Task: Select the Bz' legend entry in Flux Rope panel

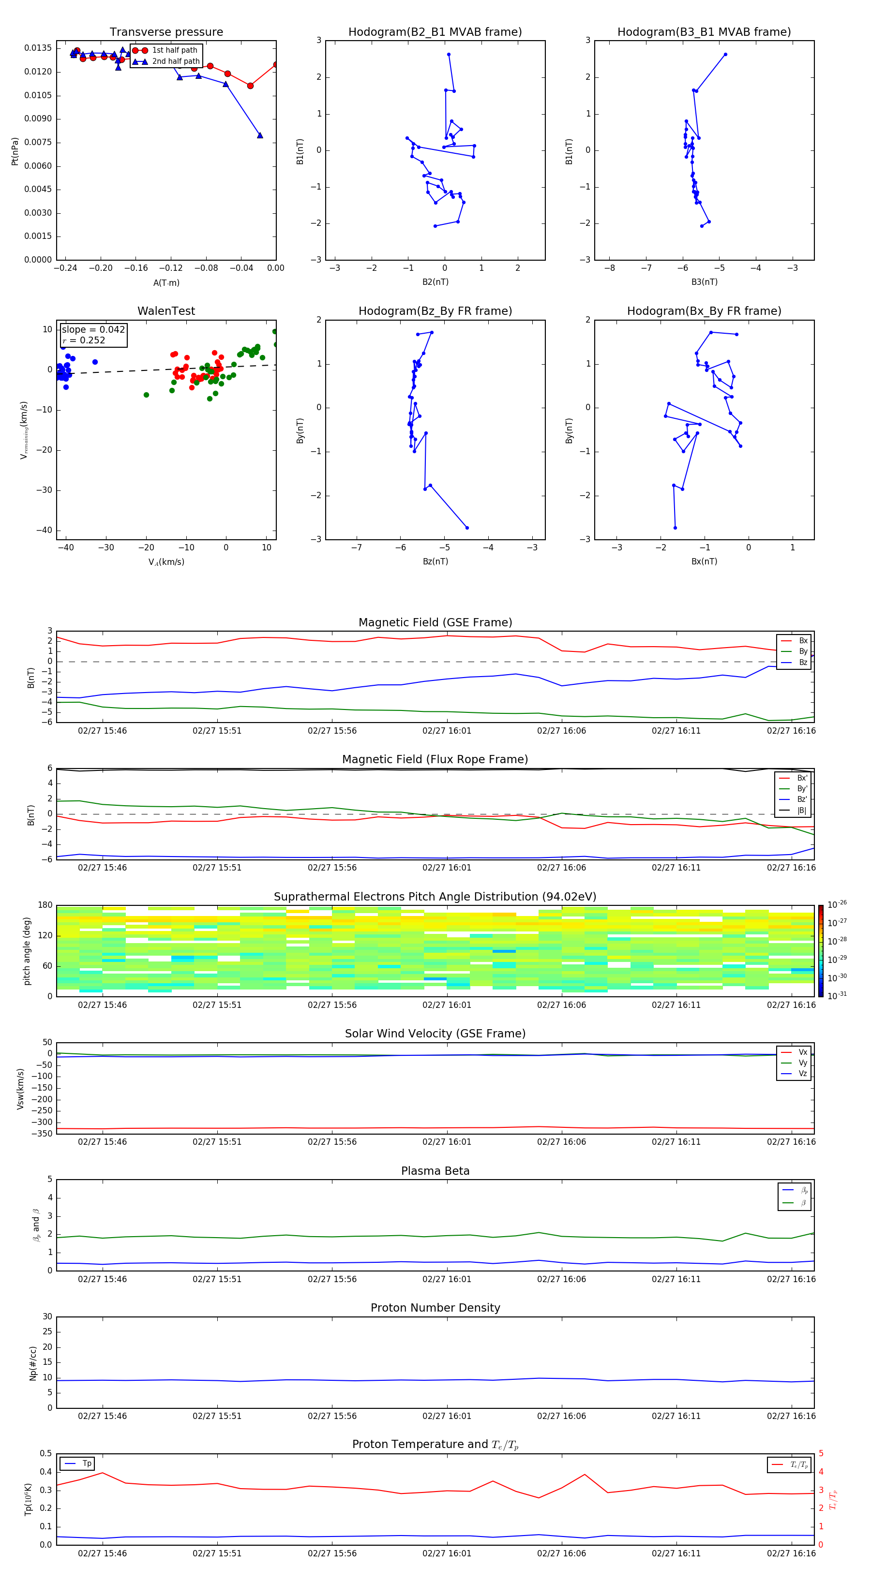Action: [x=793, y=799]
